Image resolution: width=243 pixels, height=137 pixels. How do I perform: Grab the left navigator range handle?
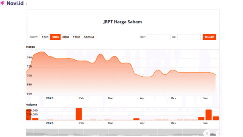pos(207,134)
